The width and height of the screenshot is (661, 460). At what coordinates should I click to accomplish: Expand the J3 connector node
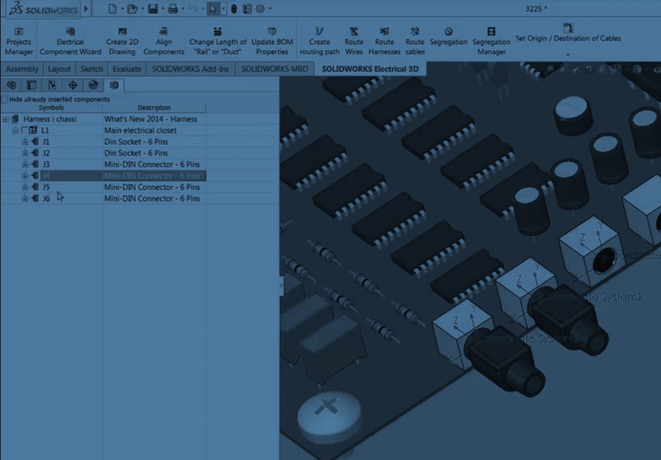click(x=25, y=165)
